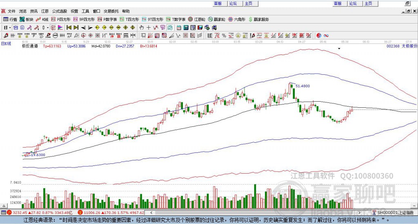Click the right-side 论坛 link
Screen dimensions: 418x224
point(353,3)
